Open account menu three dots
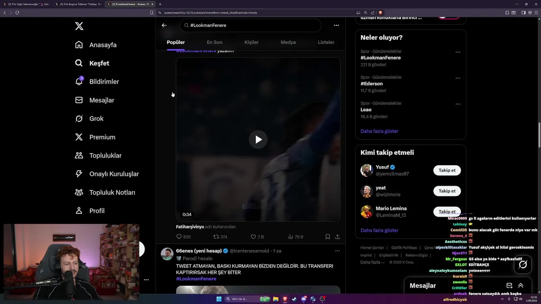Image resolution: width=541 pixels, height=304 pixels. coord(146,280)
